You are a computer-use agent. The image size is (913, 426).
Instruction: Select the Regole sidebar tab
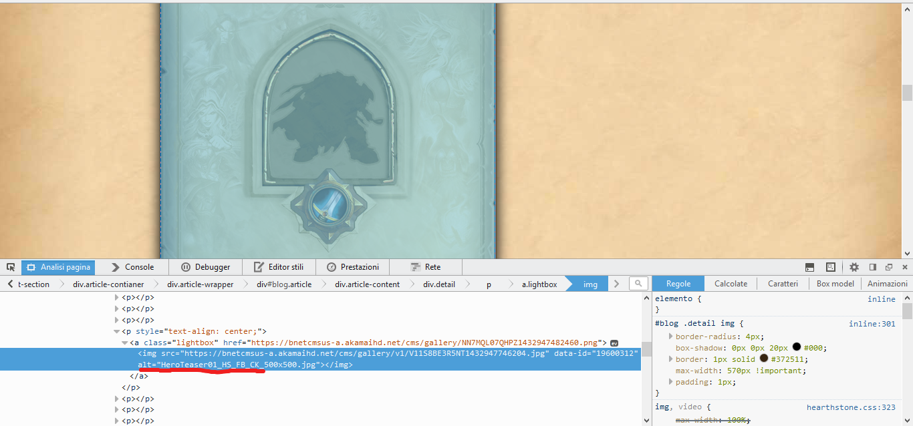point(678,284)
